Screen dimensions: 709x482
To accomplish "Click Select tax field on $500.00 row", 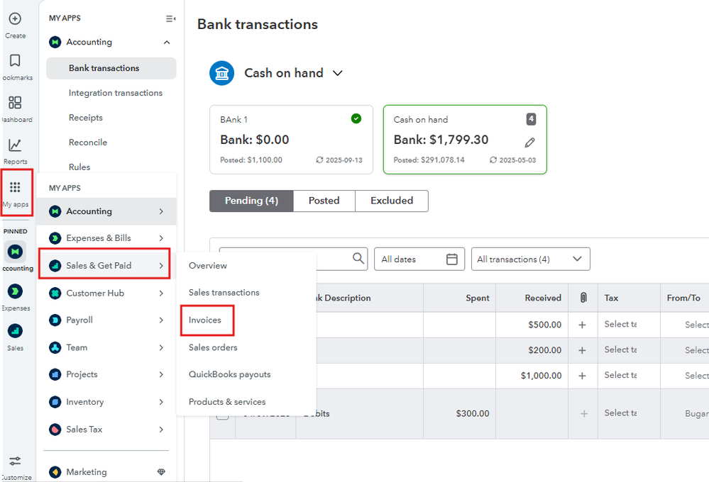I will 620,325.
